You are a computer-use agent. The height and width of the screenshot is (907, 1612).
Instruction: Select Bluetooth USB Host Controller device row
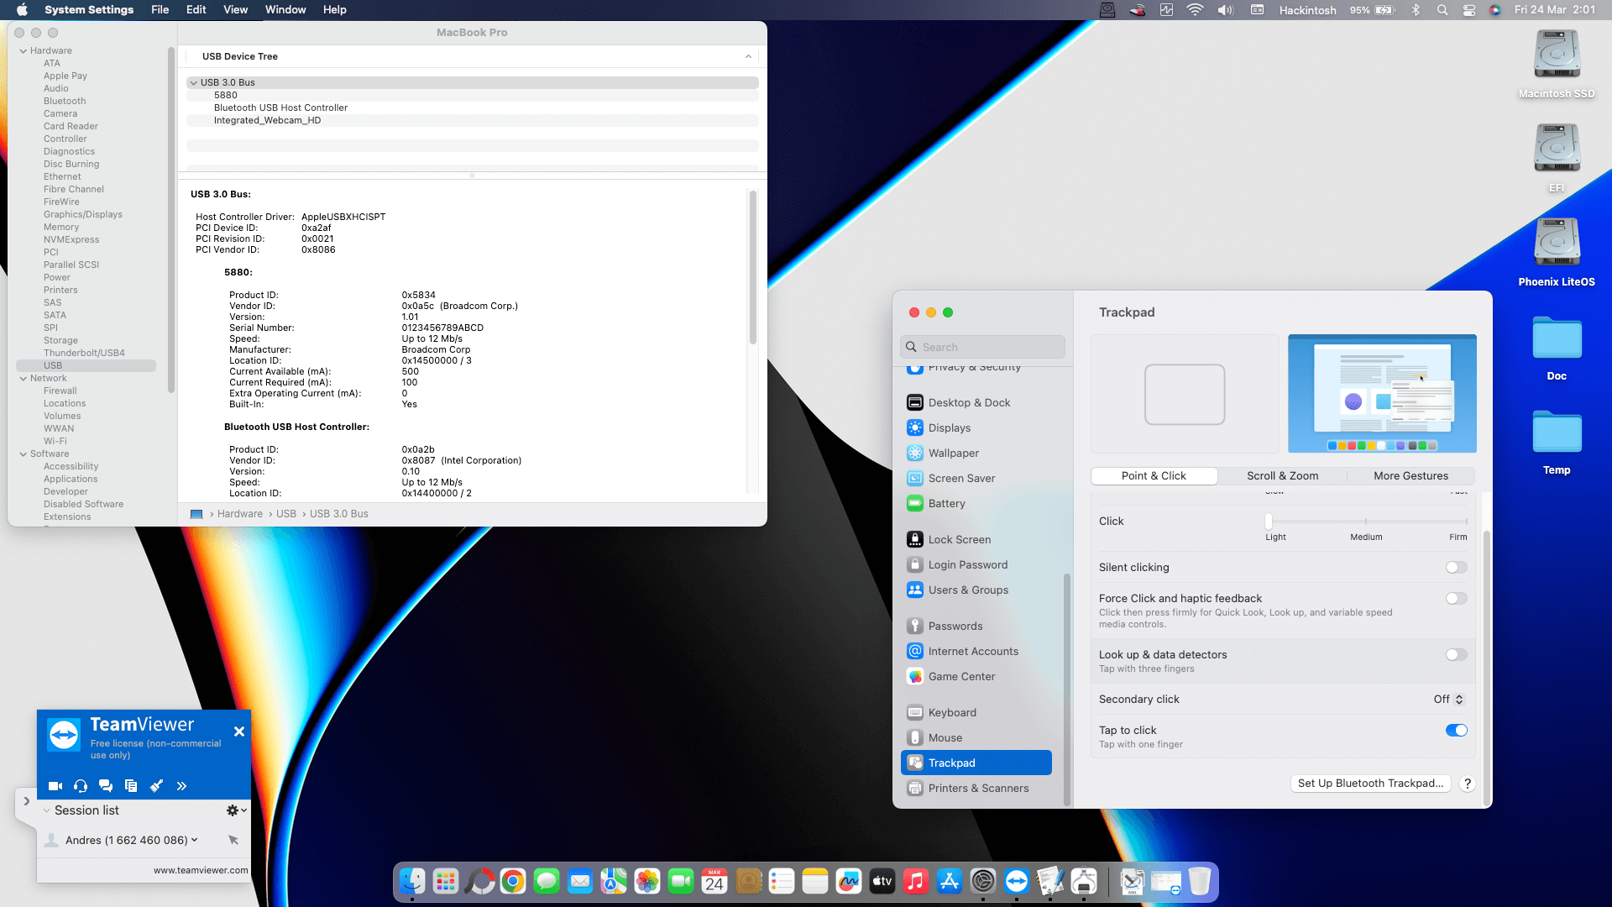pos(472,107)
